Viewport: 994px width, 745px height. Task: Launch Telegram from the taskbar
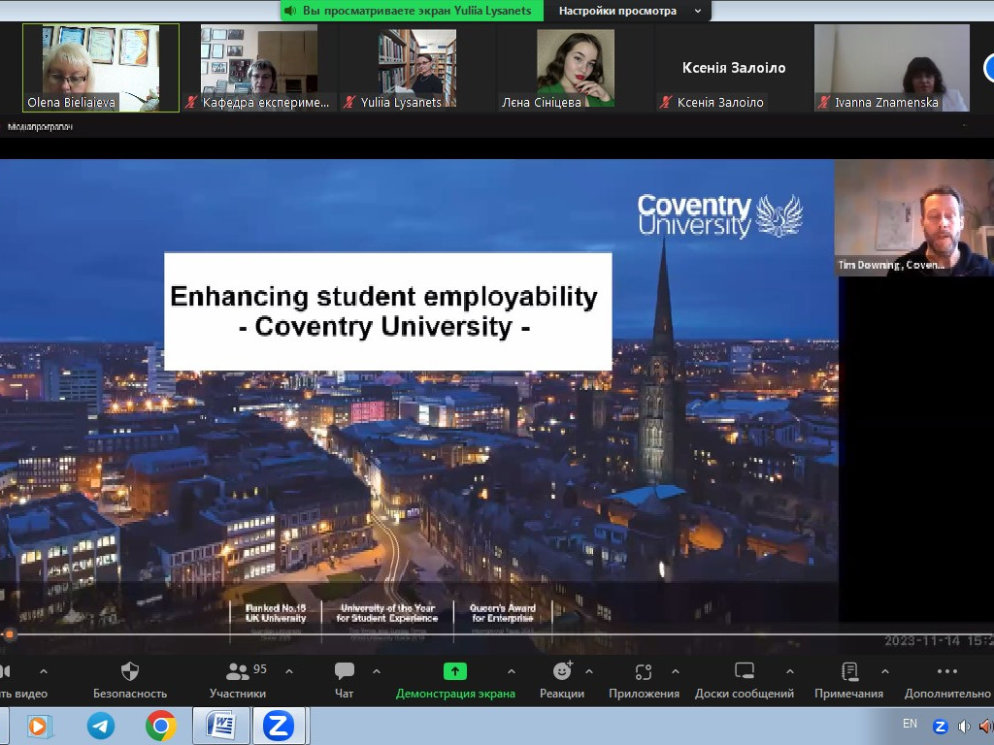pyautogui.click(x=101, y=726)
